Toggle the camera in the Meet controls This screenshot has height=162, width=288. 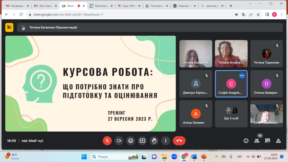(x=119, y=141)
